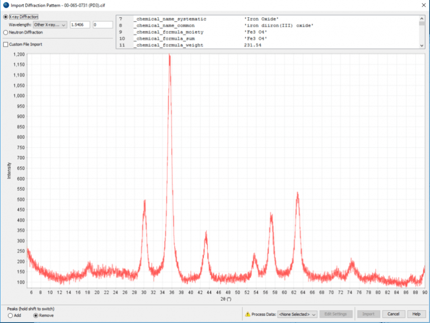430x323 pixels.
Task: Click the application icon in the title bar
Action: click(x=6, y=5)
